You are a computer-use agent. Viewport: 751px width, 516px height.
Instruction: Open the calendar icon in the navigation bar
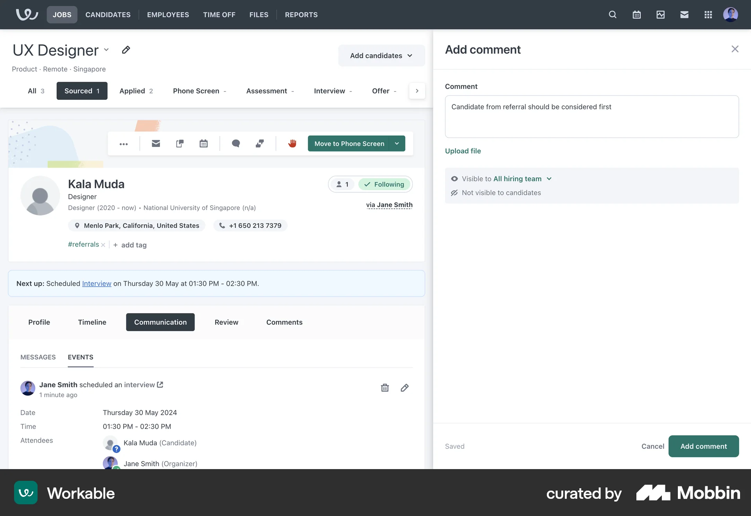636,14
